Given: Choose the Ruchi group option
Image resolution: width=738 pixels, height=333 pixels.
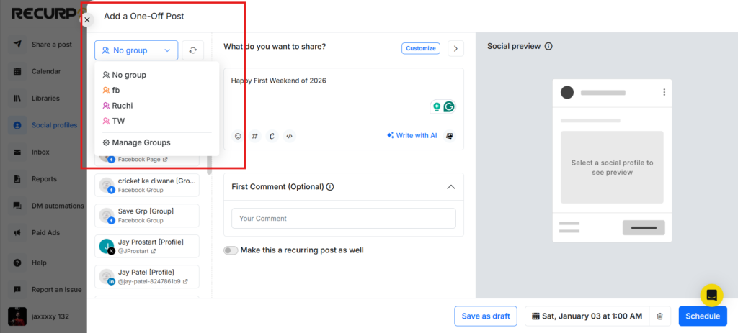Looking at the screenshot, I should 118,106.
